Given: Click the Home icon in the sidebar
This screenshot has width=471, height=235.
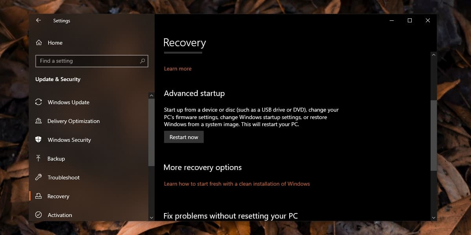Looking at the screenshot, I should (x=39, y=43).
